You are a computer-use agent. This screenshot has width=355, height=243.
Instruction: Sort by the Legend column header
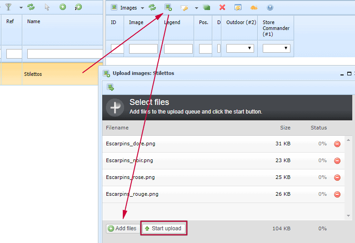point(172,22)
